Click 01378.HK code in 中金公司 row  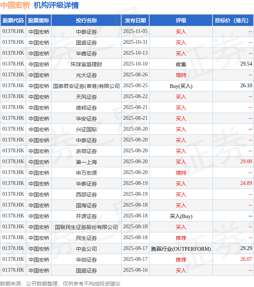point(13,248)
